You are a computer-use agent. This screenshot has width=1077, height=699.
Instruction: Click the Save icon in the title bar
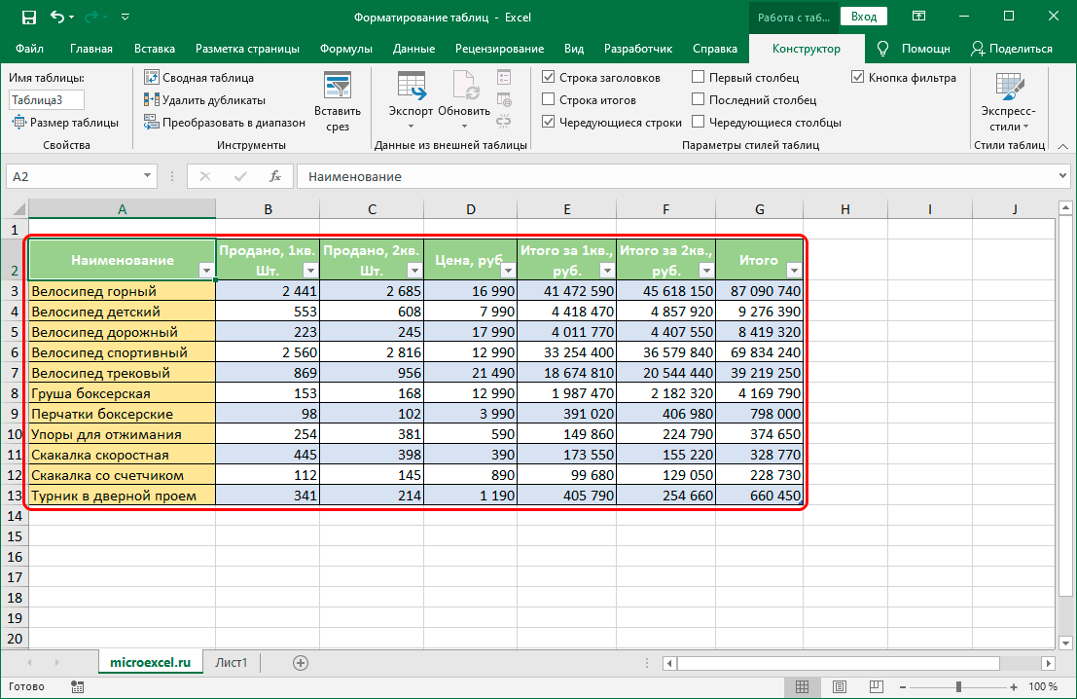pos(28,17)
